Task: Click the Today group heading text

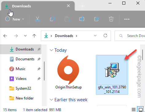Action: click(61, 50)
